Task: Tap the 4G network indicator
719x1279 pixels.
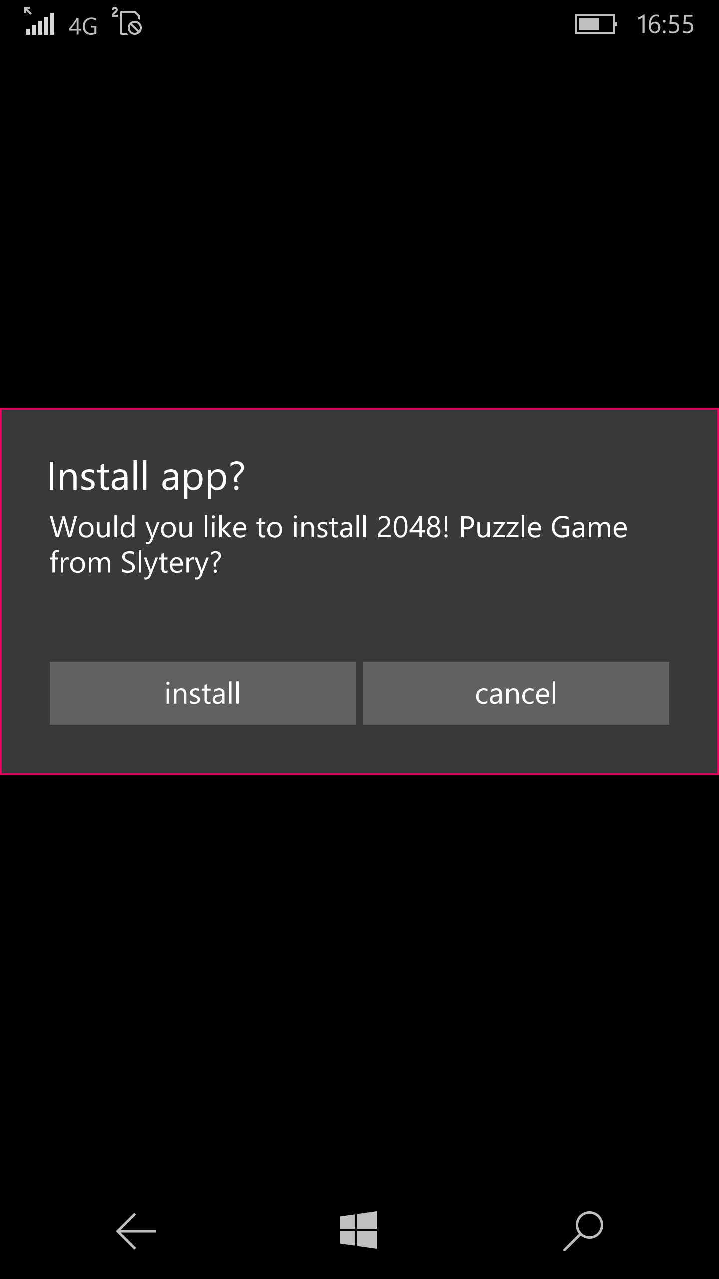Action: (83, 26)
